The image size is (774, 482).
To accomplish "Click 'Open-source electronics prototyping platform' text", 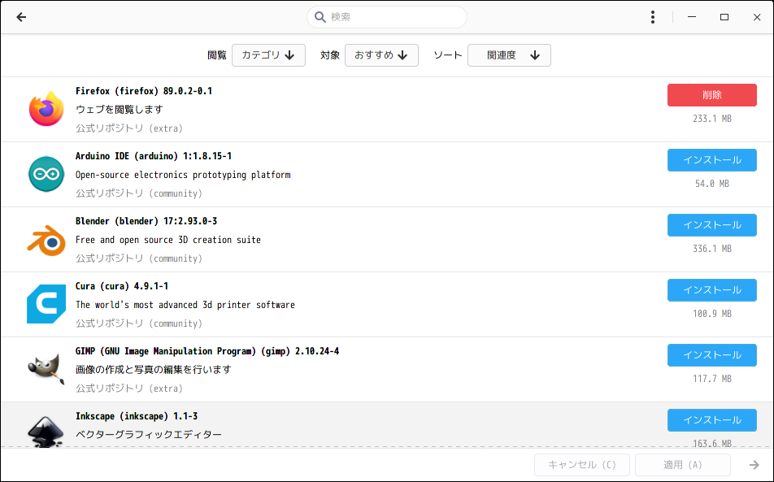I will tap(183, 175).
